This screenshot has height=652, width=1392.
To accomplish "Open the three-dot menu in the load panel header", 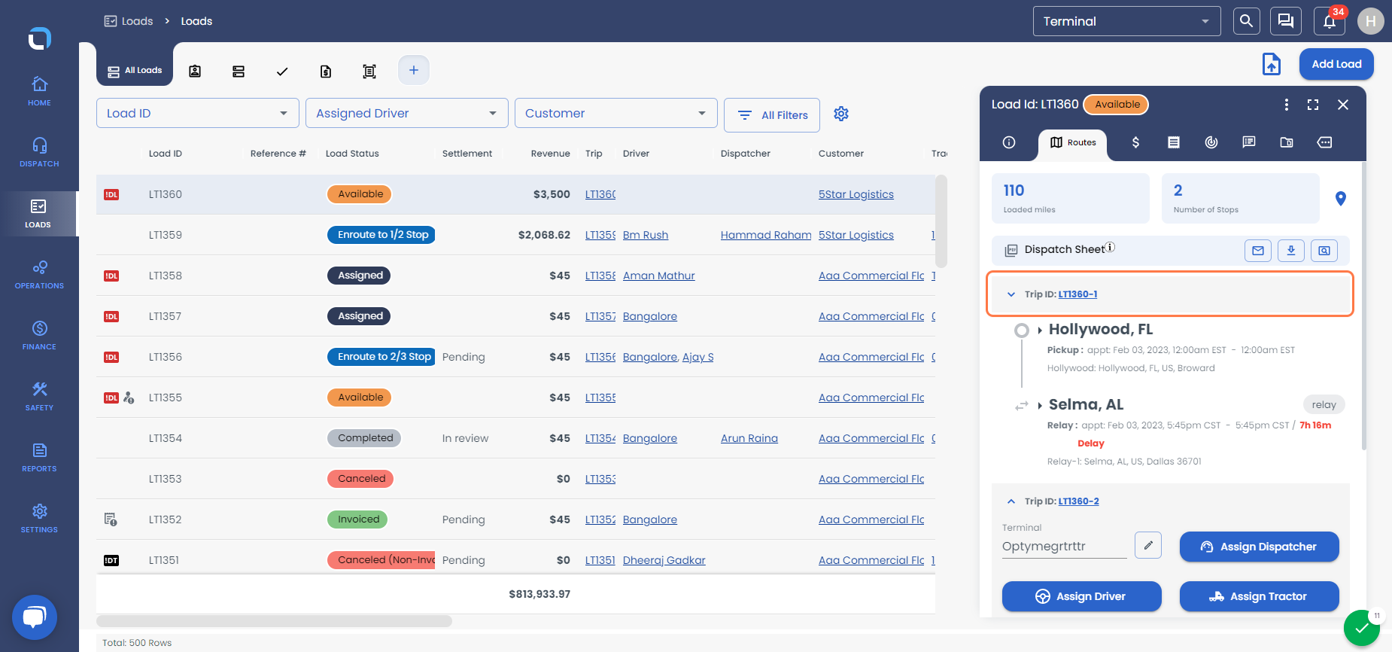I will 1287,105.
